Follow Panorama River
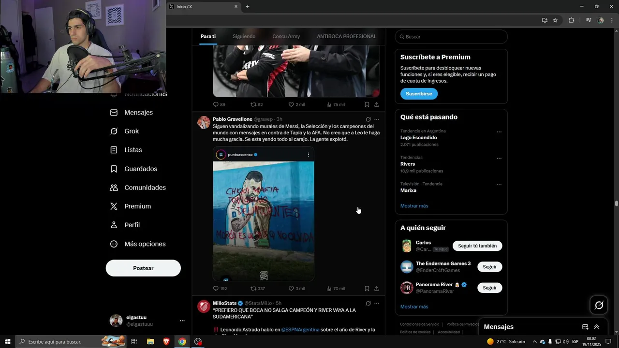The image size is (619, 348). [489, 288]
